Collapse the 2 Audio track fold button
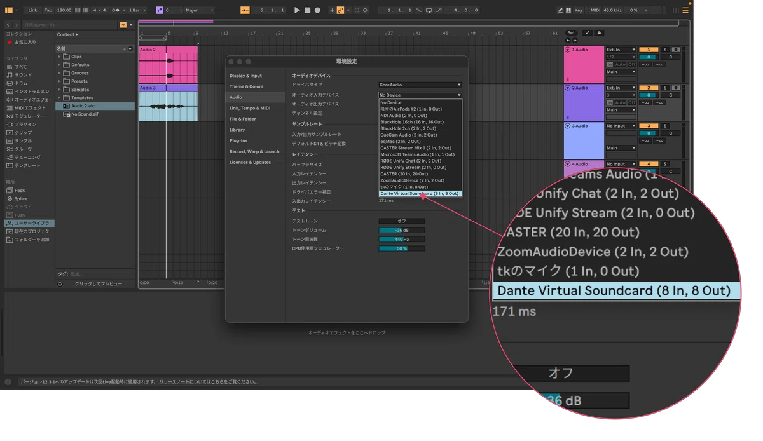 [568, 88]
